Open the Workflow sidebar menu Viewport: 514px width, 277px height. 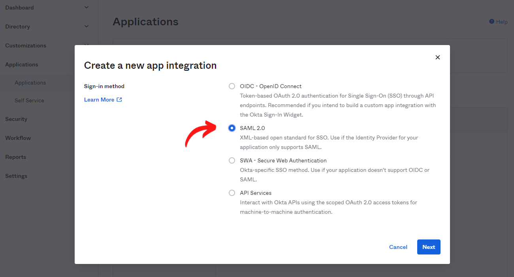click(18, 138)
